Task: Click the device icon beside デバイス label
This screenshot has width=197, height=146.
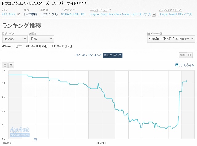Action: pyautogui.click(x=3, y=33)
